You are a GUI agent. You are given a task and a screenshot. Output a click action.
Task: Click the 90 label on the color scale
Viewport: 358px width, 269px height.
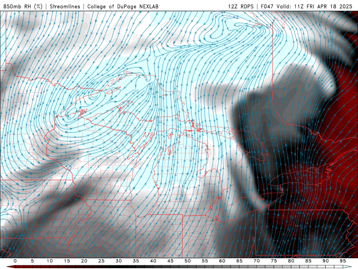(x=325, y=261)
